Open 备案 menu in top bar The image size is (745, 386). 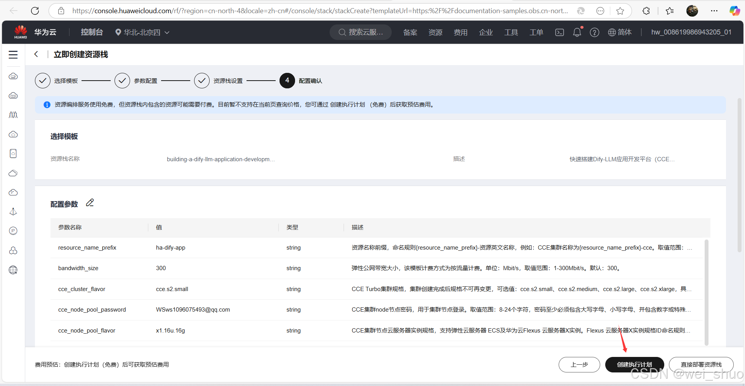(410, 33)
